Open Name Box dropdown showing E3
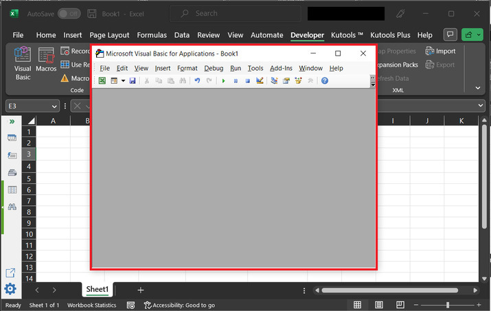 pos(54,106)
